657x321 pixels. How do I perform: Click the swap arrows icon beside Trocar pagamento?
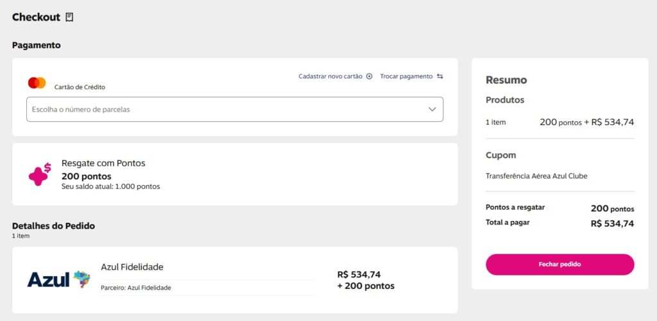click(440, 76)
